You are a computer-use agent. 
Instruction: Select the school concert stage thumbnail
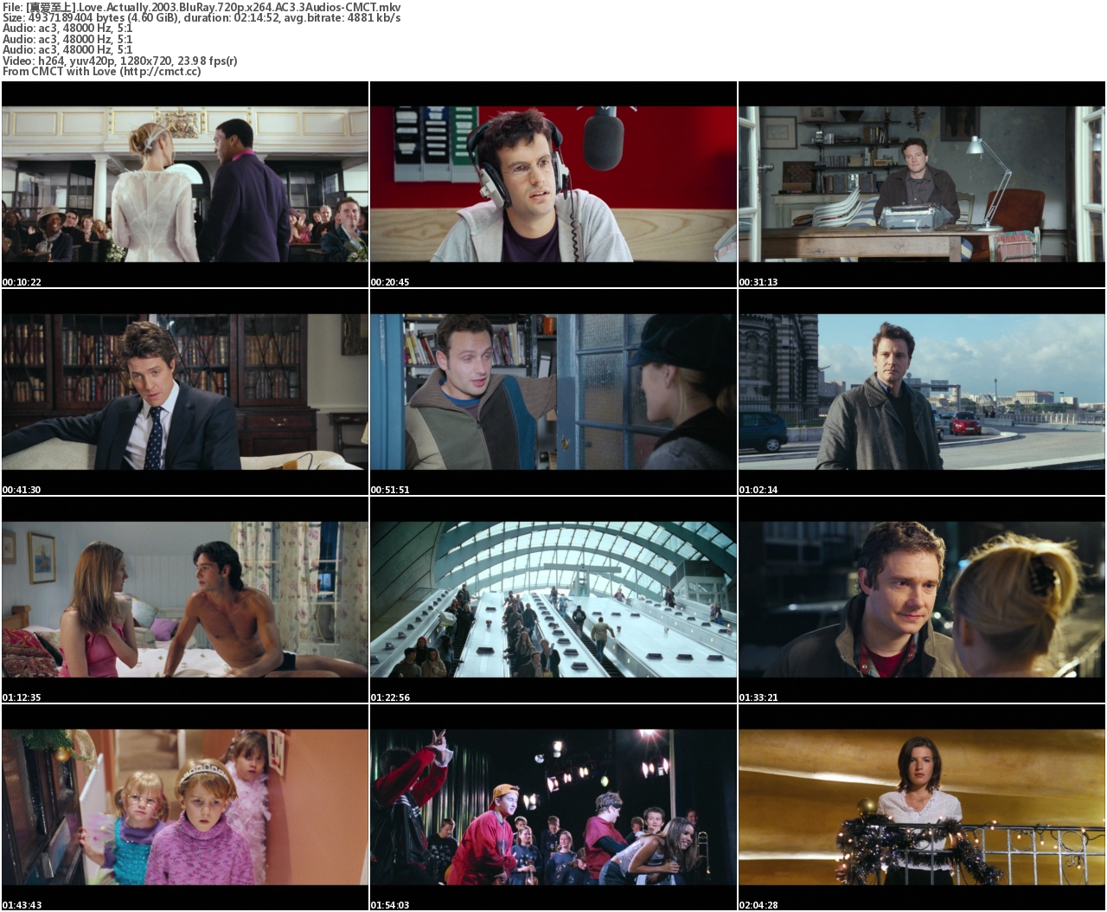[553, 806]
